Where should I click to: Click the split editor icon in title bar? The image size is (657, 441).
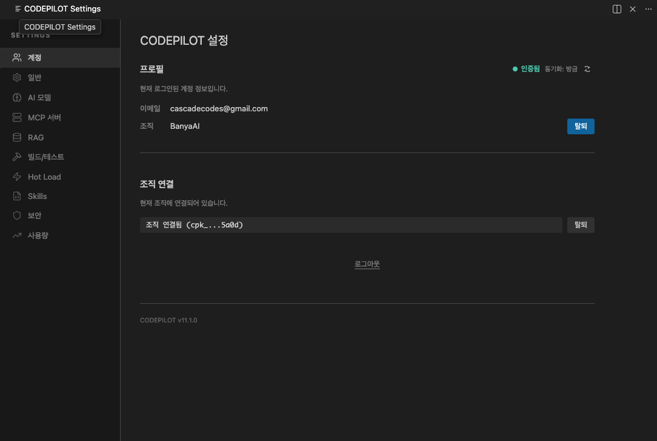617,9
